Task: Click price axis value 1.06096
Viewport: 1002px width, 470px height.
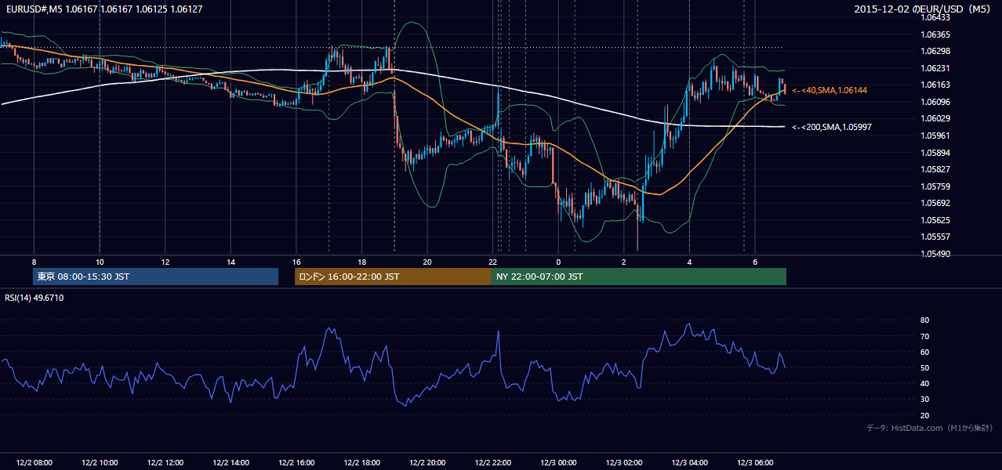Action: tap(935, 102)
